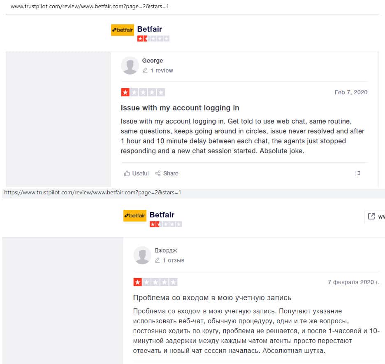This screenshot has height=364, width=385.
Task: Click the lower URL address bar text
Action: coord(93,192)
